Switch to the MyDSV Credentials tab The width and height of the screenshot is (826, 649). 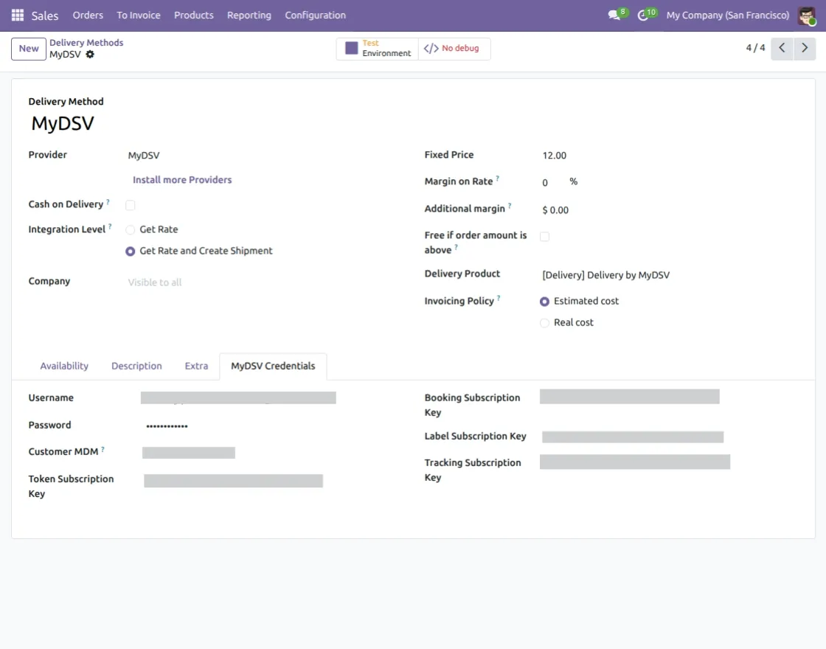click(x=273, y=366)
